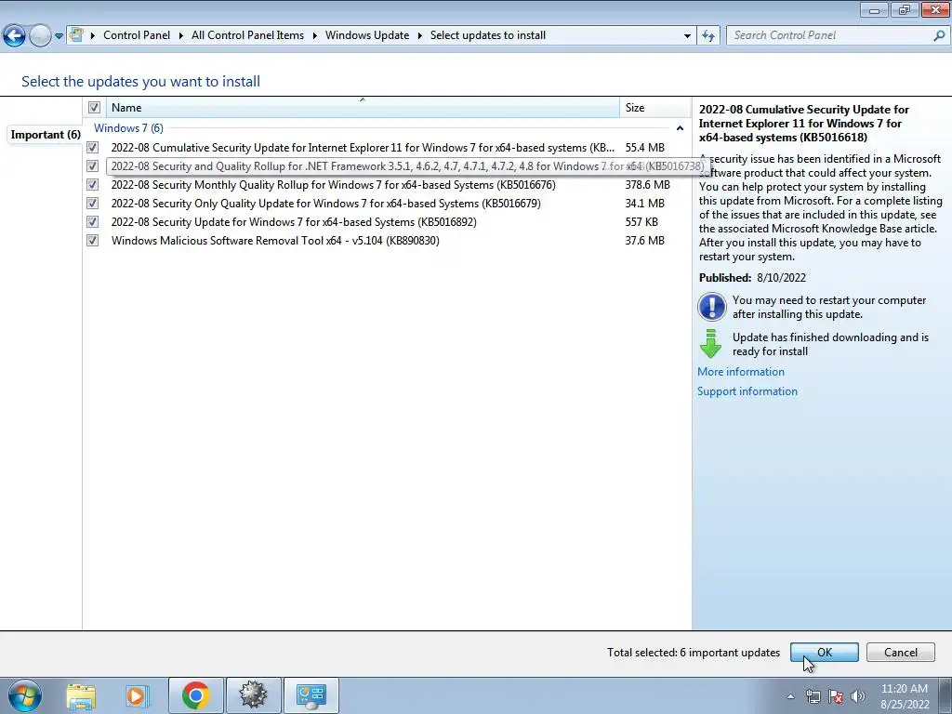Open Google Chrome from the taskbar

tap(195, 695)
